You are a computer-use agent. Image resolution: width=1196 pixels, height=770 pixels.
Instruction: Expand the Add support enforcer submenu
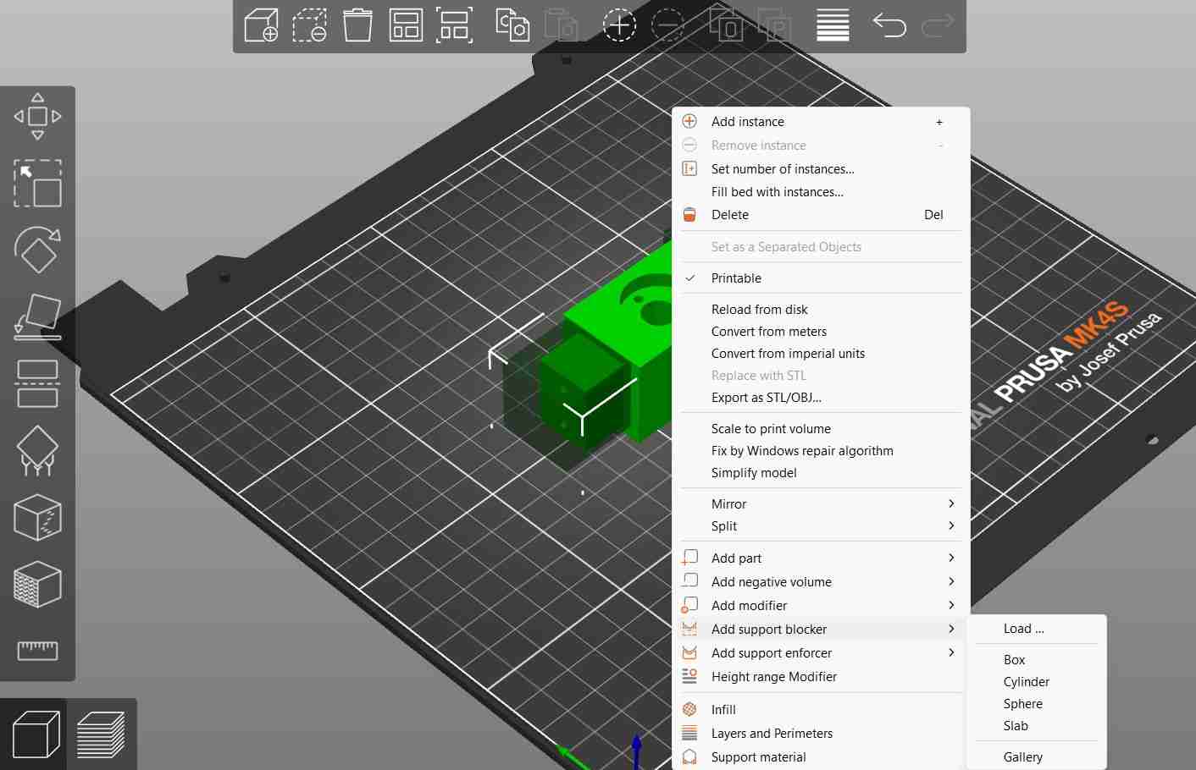pyautogui.click(x=822, y=653)
